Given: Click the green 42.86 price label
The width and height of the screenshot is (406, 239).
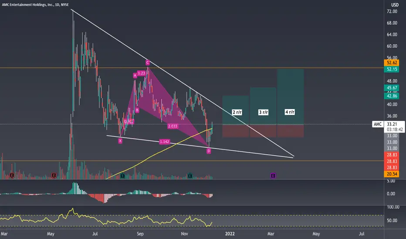Looking at the screenshot, I should [x=392, y=96].
